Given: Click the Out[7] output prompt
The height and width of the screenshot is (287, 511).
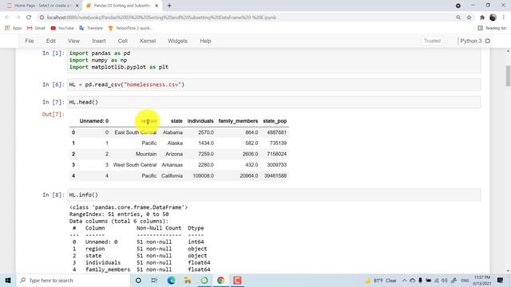Looking at the screenshot, I should (53, 115).
